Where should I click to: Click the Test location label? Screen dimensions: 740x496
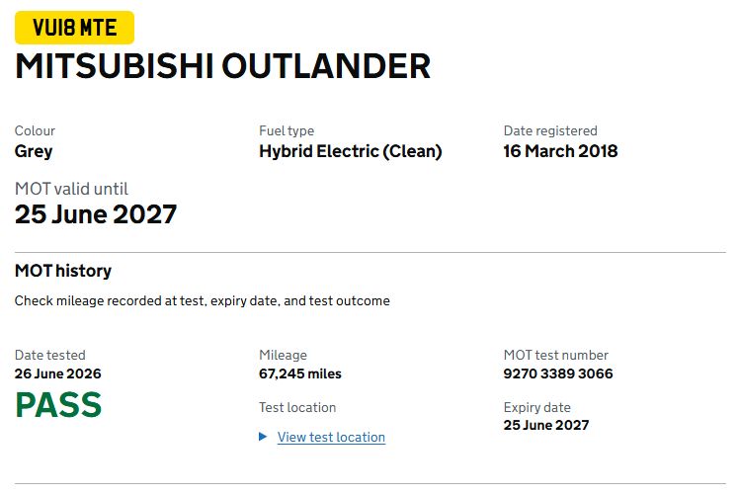[x=297, y=407]
